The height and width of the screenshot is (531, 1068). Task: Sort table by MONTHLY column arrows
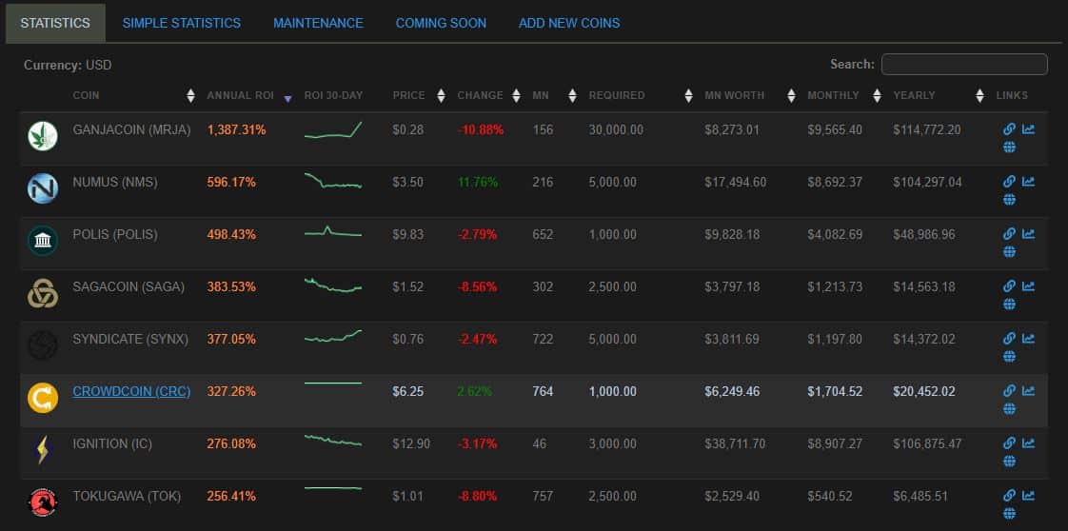pyautogui.click(x=878, y=96)
